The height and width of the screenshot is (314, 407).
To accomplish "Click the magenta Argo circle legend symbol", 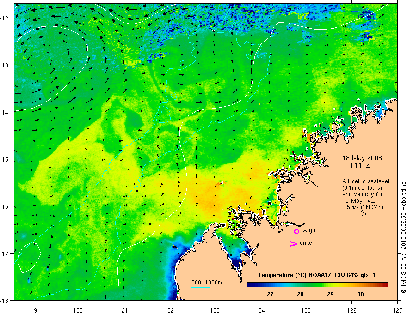I will click(x=296, y=231).
